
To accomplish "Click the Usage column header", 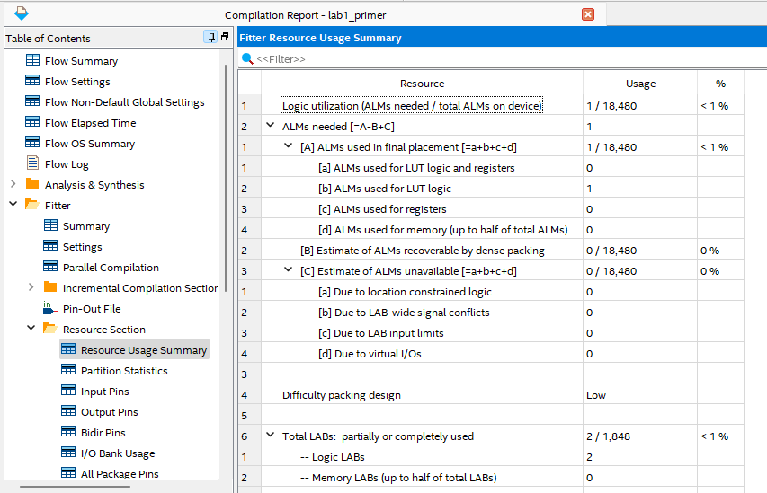I will (640, 84).
